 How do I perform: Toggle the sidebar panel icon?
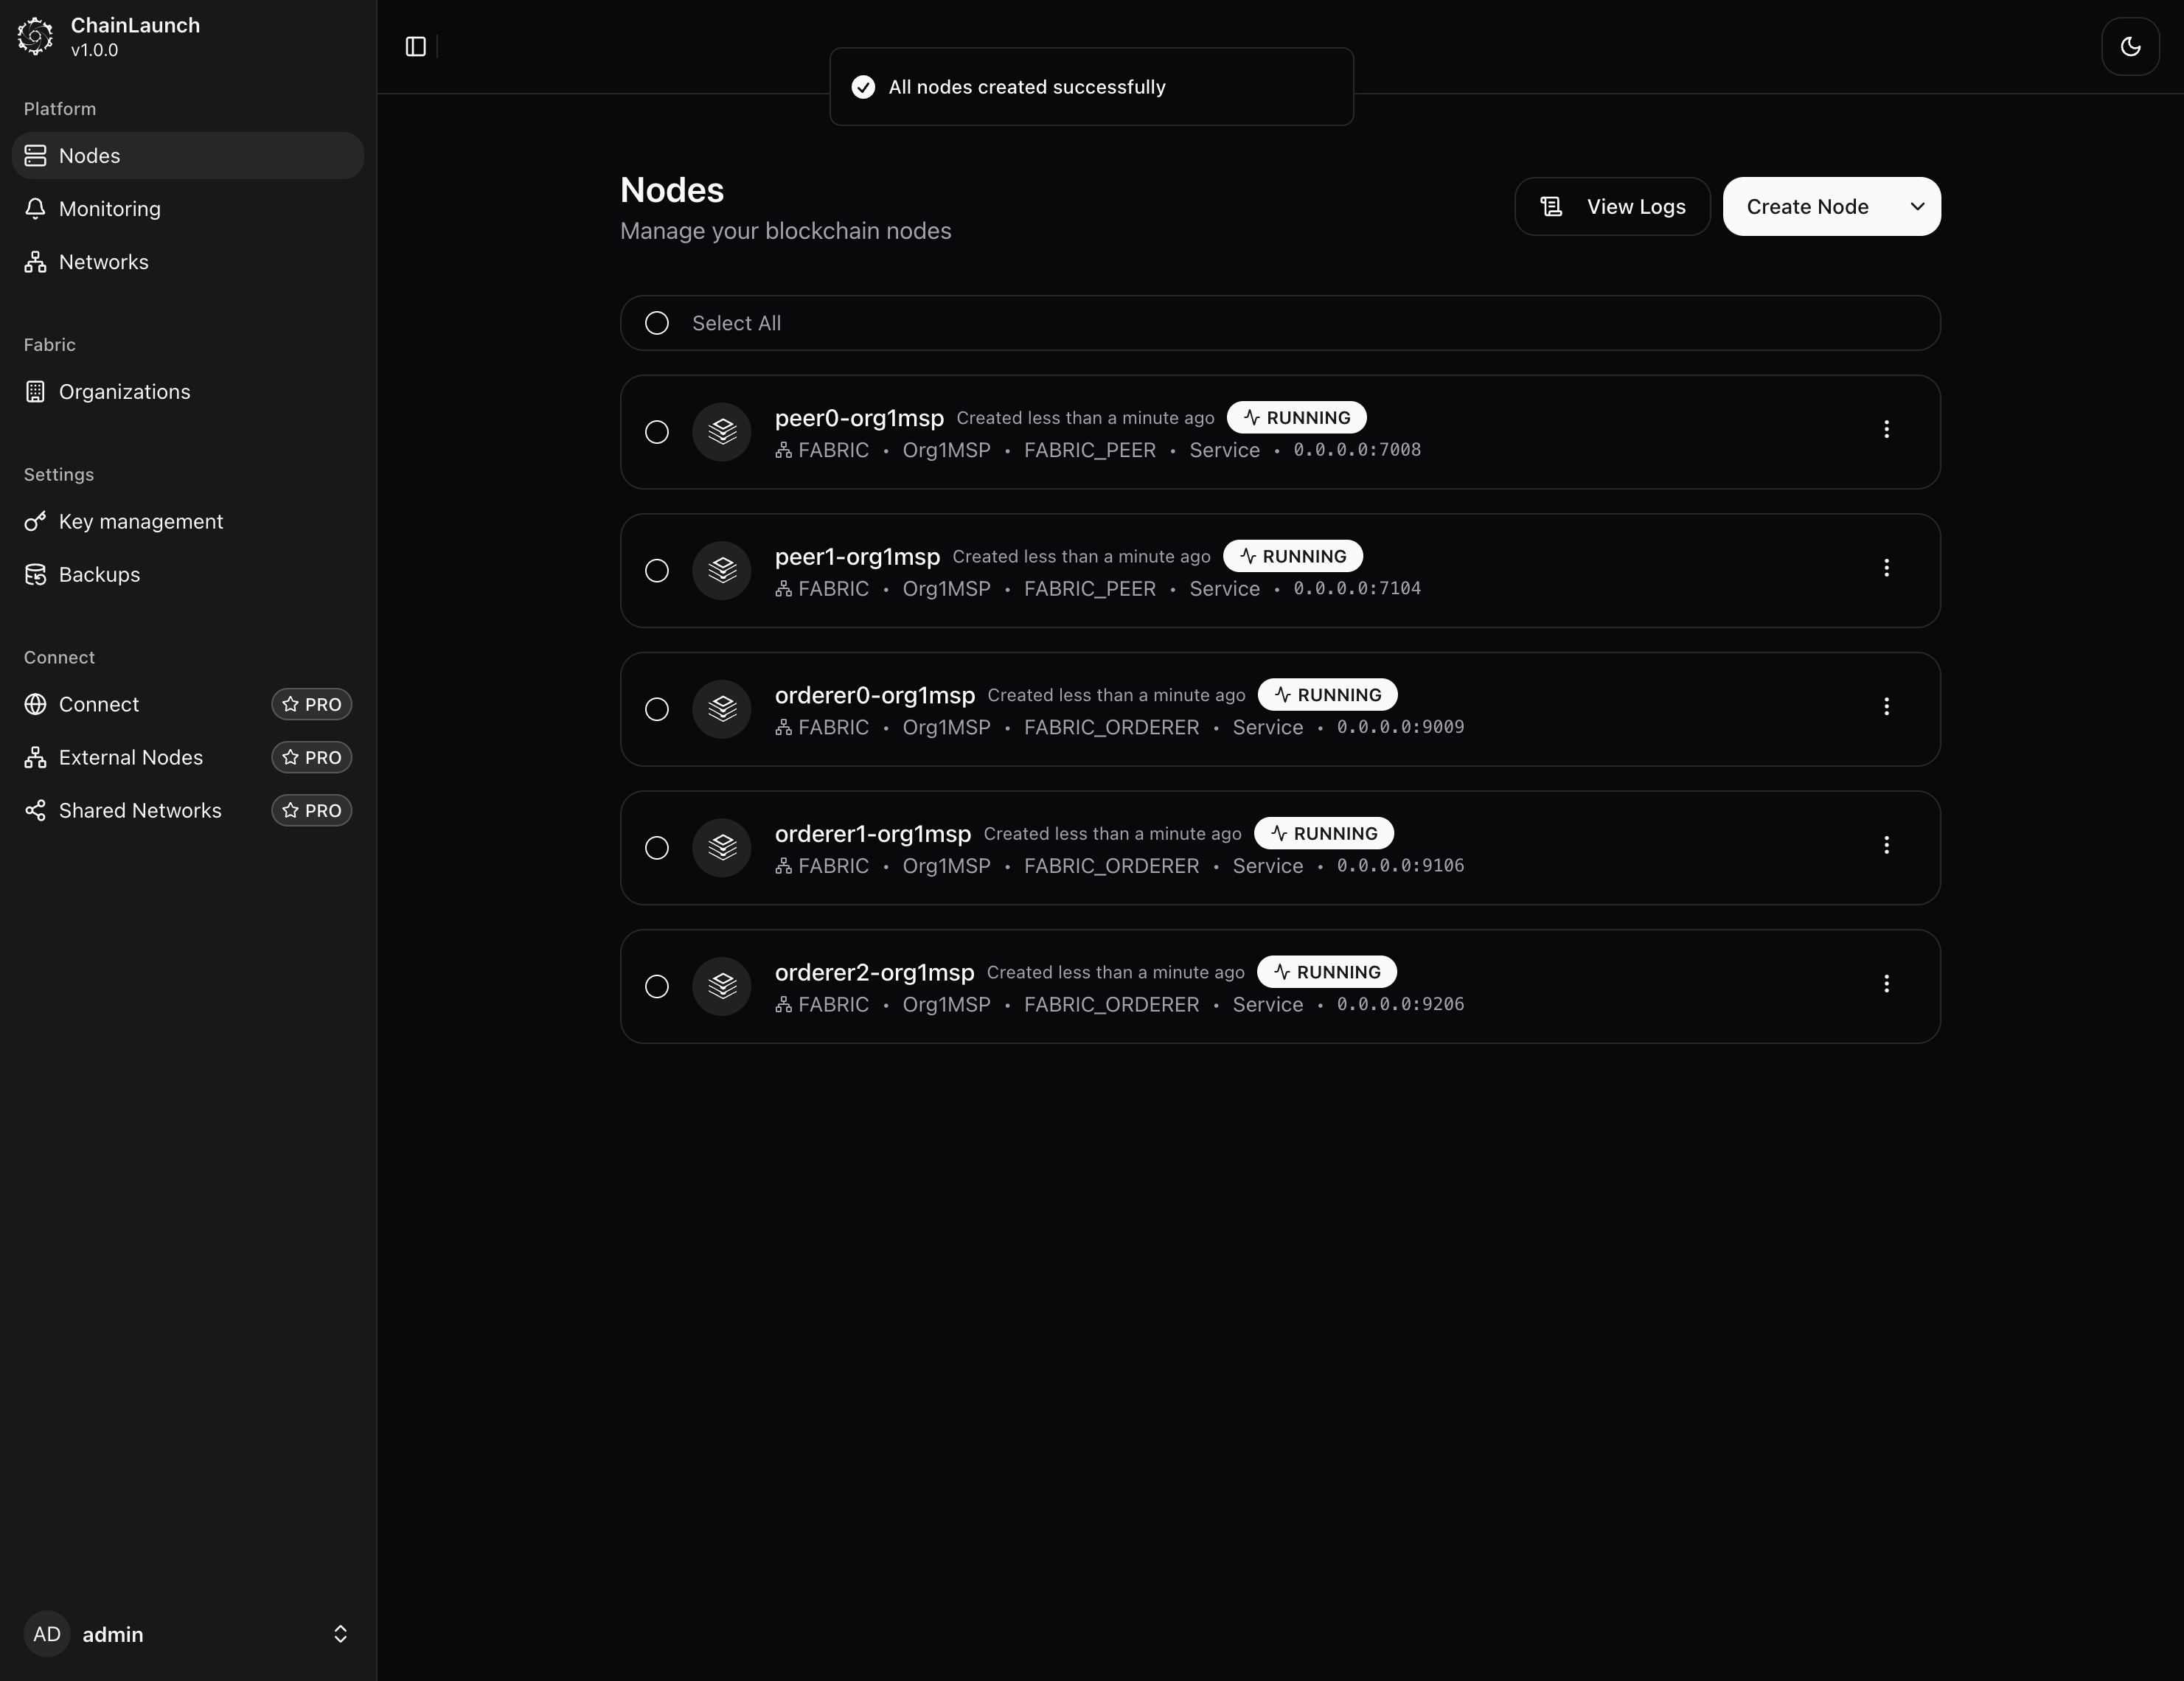(416, 47)
